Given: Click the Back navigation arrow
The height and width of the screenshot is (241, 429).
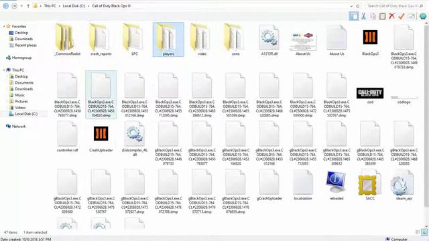Looking at the screenshot, I should tap(6, 6).
